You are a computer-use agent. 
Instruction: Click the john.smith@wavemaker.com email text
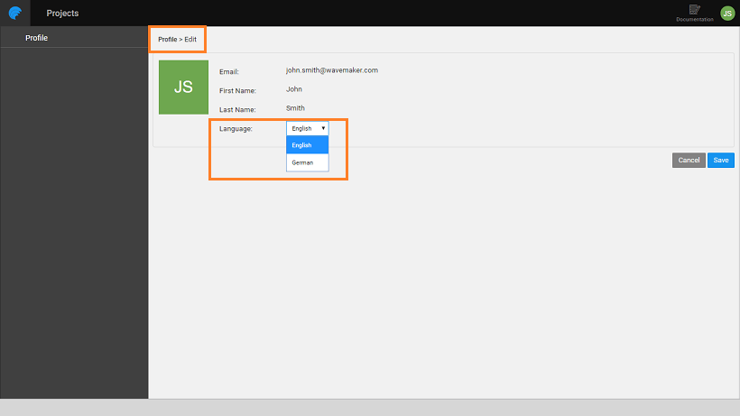point(331,70)
